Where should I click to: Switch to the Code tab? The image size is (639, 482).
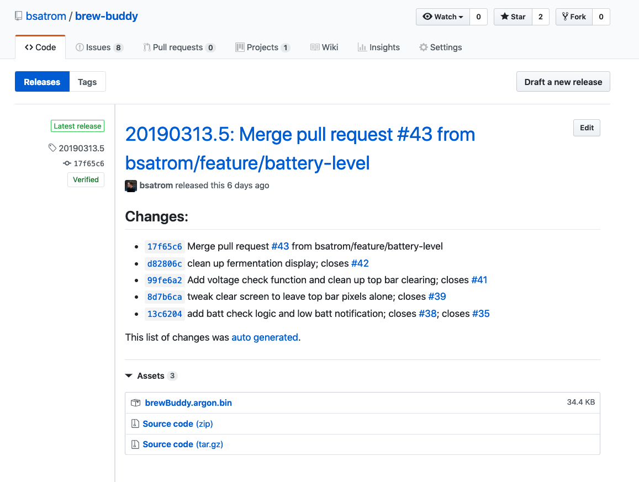(40, 47)
